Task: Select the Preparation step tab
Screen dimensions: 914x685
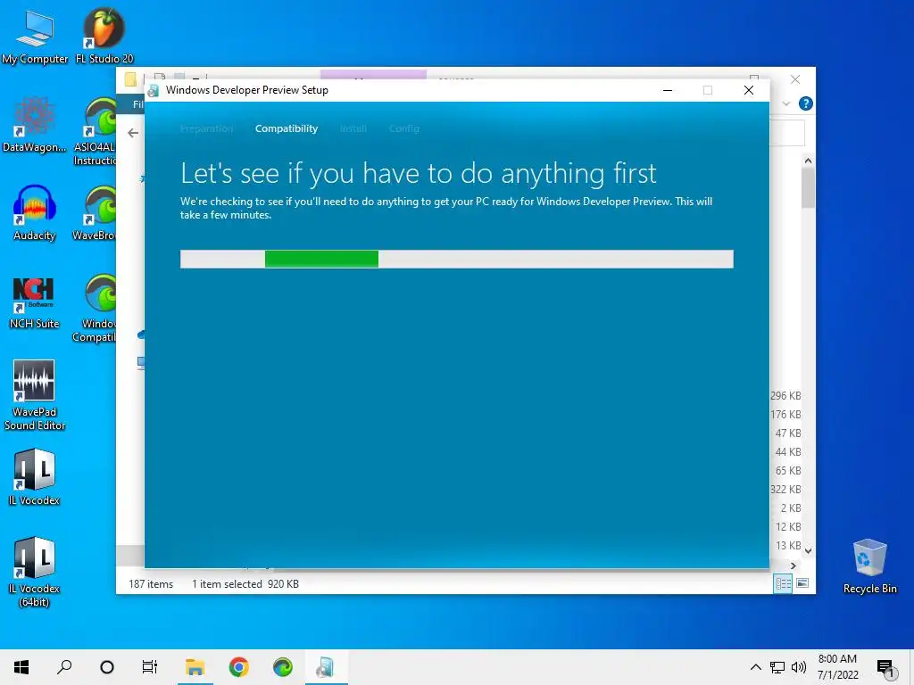Action: (x=206, y=128)
